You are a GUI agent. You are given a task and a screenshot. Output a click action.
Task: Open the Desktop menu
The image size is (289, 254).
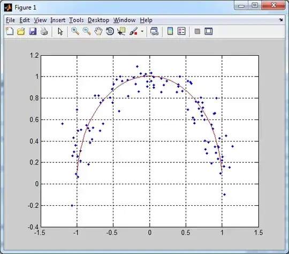[x=98, y=20]
